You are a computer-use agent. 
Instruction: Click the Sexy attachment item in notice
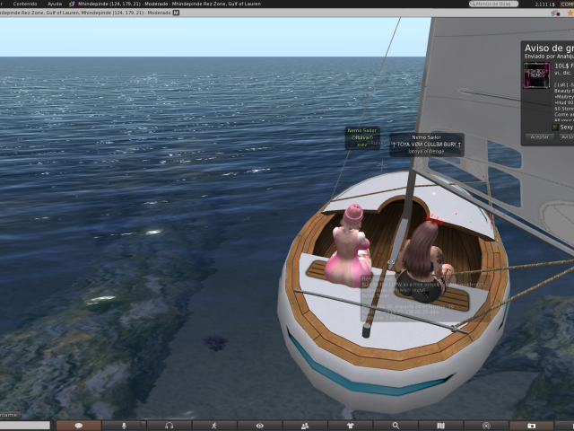565,127
